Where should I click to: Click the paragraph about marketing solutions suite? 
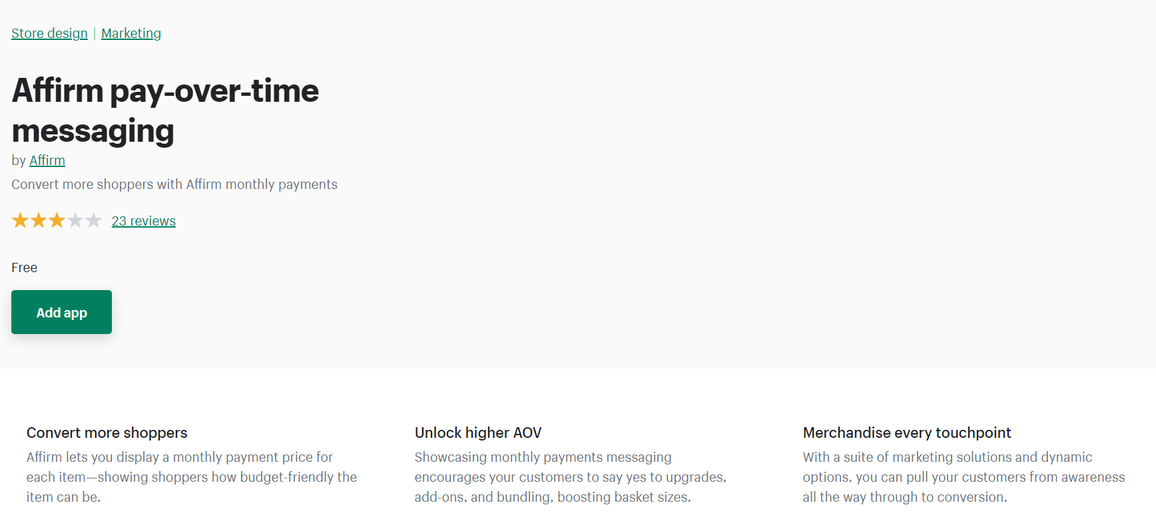pyautogui.click(x=964, y=477)
